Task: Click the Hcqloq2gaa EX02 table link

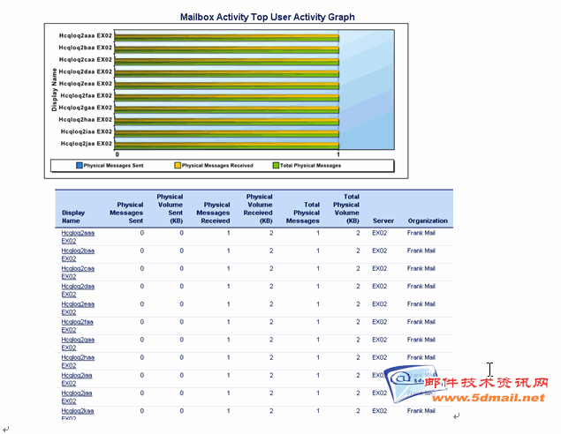Action: [x=78, y=343]
